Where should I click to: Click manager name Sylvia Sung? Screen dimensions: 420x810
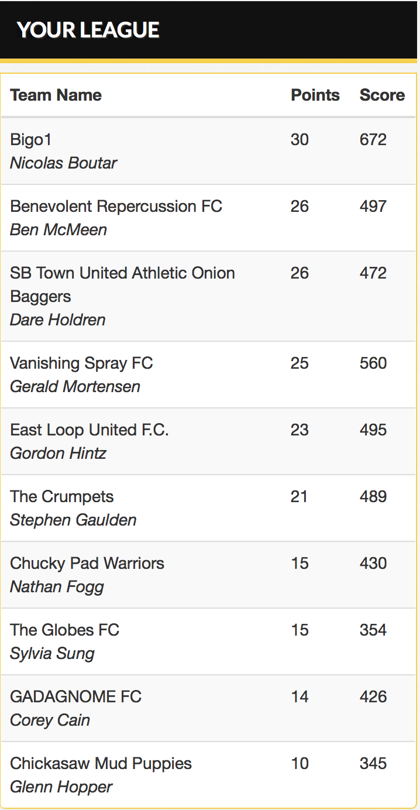pos(52,653)
